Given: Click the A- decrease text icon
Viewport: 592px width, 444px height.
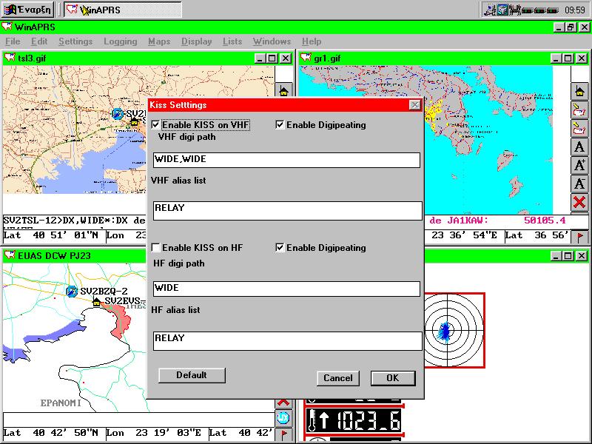Looking at the screenshot, I should tap(579, 184).
